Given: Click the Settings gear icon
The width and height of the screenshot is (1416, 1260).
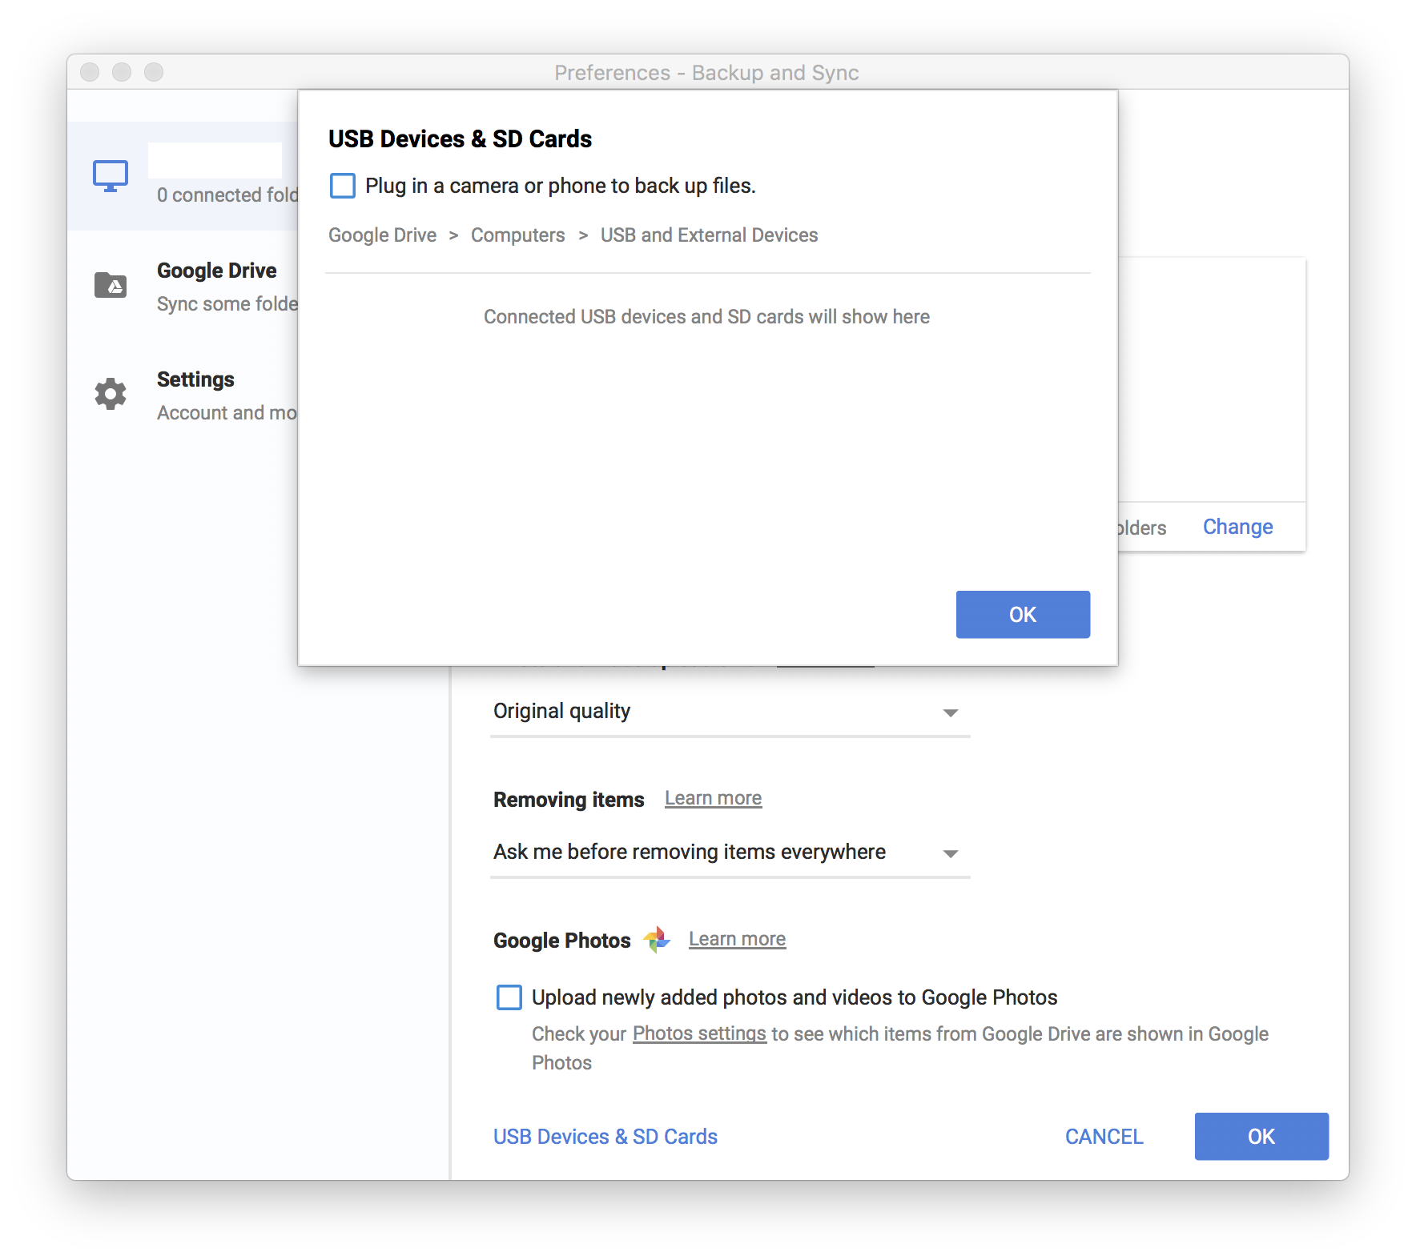Looking at the screenshot, I should coord(111,394).
